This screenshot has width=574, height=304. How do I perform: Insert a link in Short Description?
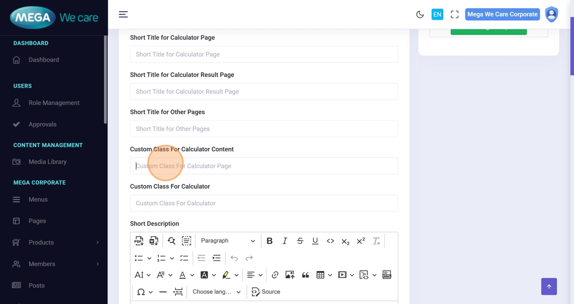[x=275, y=275]
